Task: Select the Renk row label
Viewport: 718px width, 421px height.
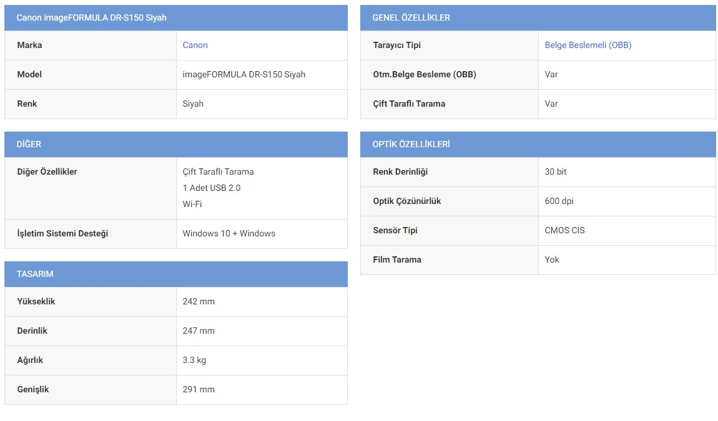Action: pos(27,104)
